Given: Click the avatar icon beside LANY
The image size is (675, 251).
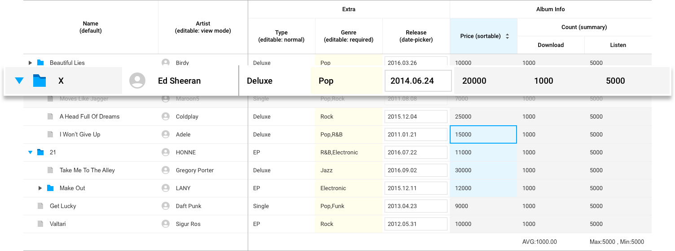Looking at the screenshot, I should (x=166, y=188).
